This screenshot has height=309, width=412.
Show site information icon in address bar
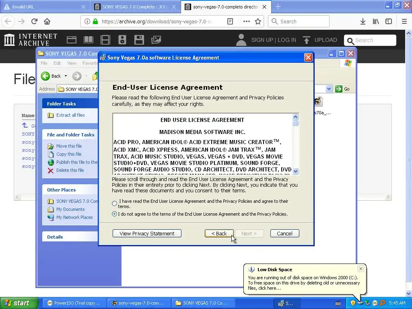[87, 21]
